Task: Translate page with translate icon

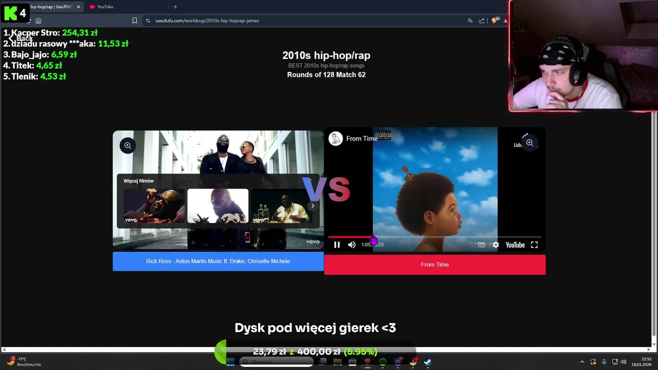Action: 470,21
